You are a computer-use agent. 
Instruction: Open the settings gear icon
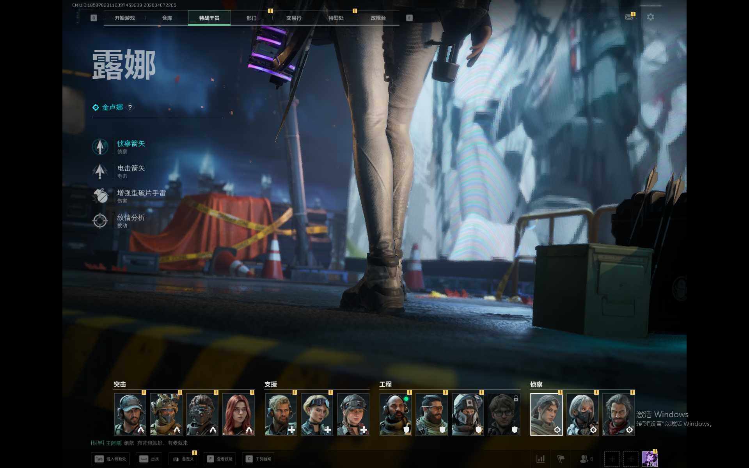(650, 17)
